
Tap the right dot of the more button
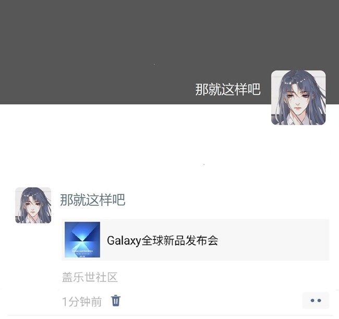point(319,300)
